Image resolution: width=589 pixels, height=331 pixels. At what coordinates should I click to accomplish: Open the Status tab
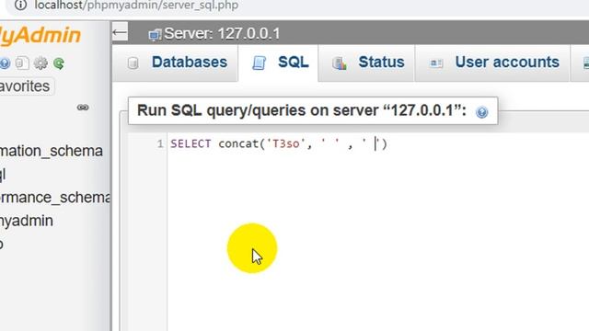click(x=366, y=63)
